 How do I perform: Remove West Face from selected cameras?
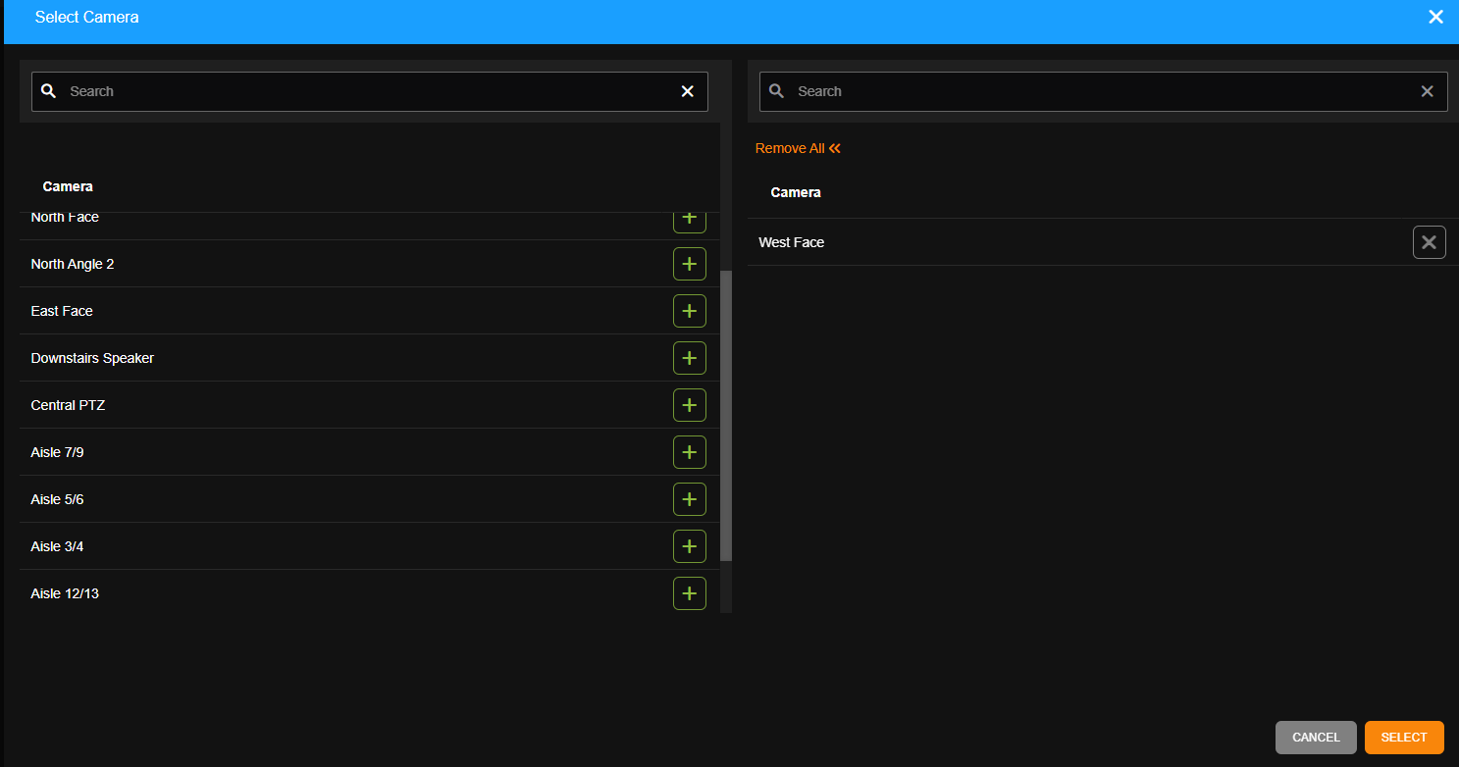[1429, 242]
